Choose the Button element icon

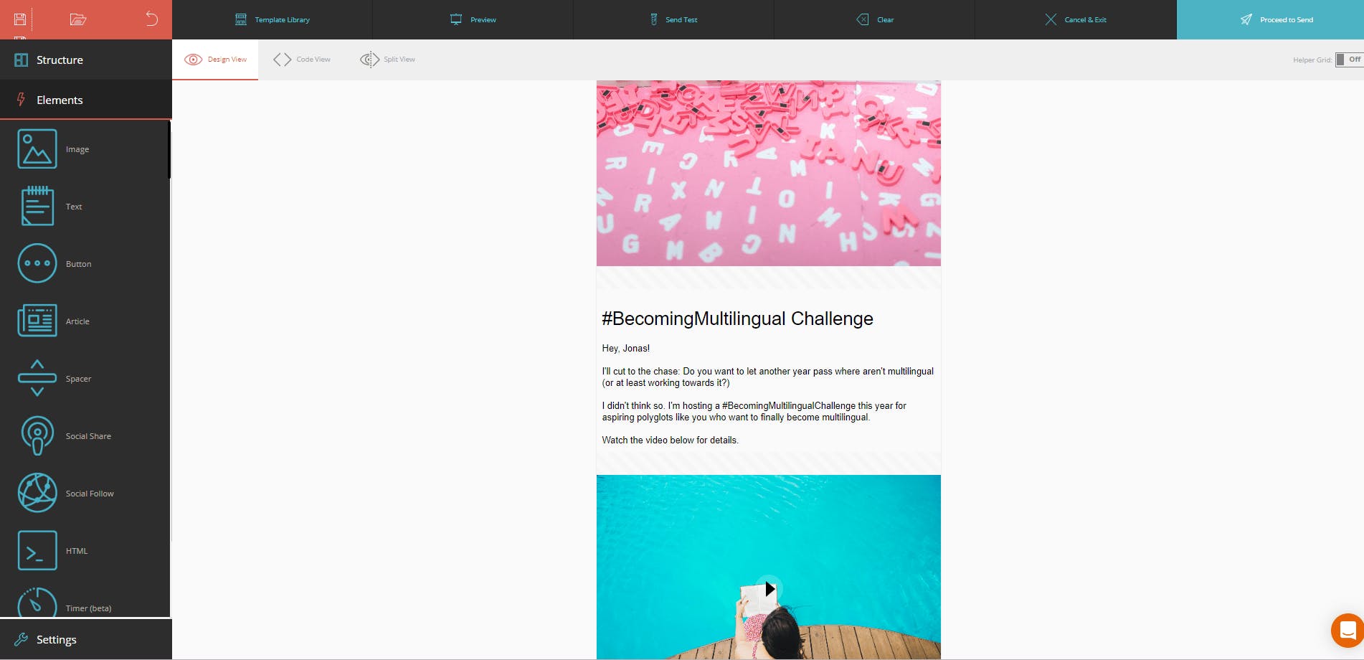(x=37, y=263)
